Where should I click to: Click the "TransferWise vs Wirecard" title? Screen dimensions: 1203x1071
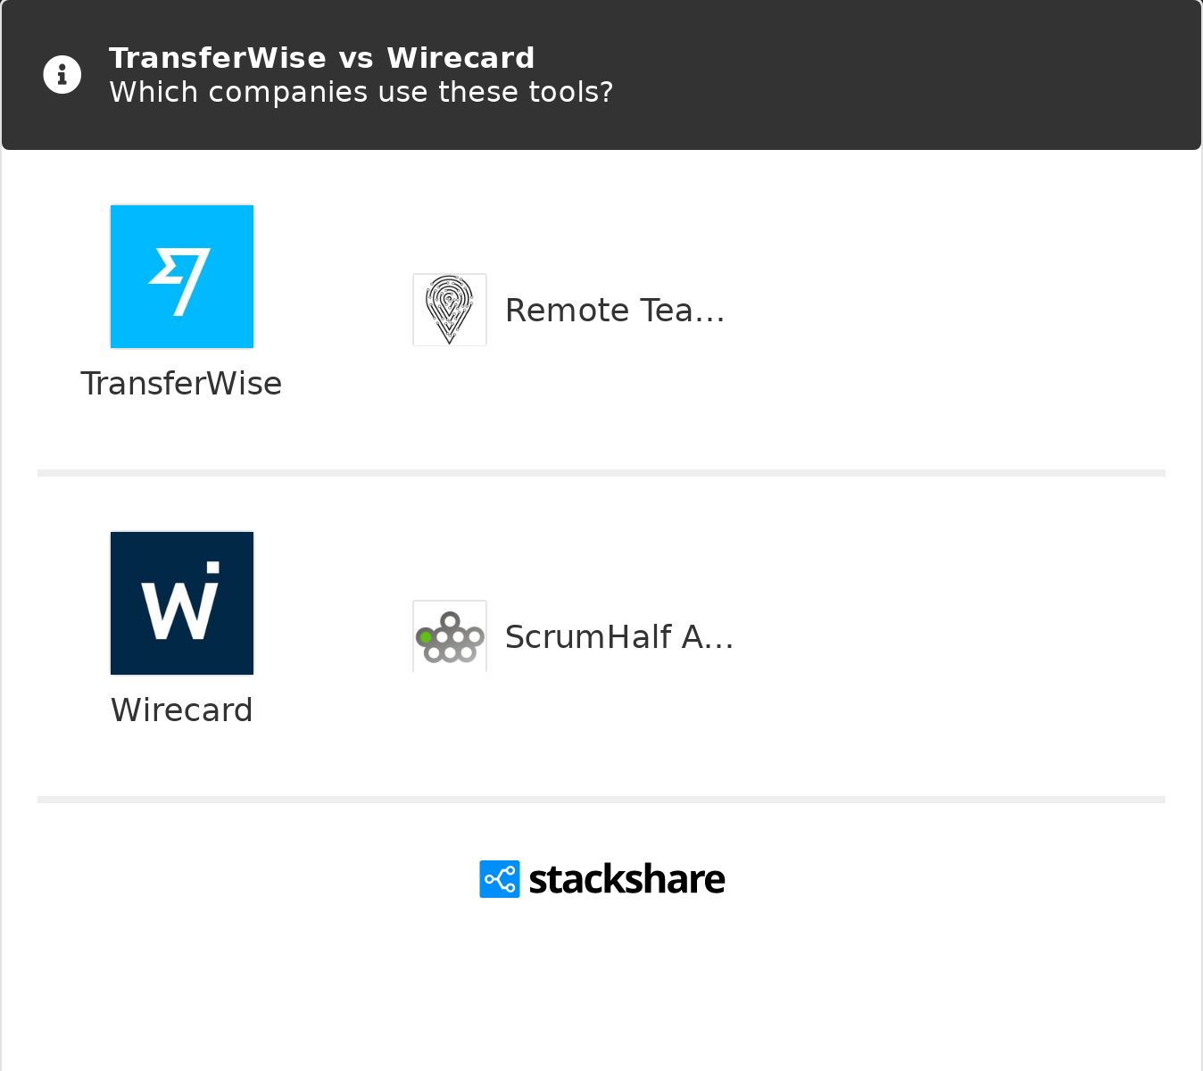click(321, 58)
